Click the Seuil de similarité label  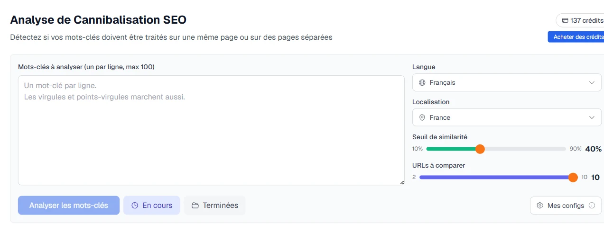pos(440,137)
